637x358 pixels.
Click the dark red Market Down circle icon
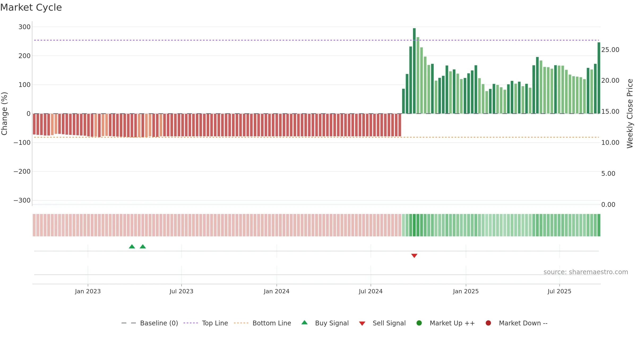coord(488,323)
